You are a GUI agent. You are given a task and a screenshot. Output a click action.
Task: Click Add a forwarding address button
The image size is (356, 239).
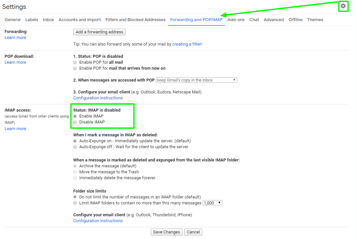click(x=99, y=32)
